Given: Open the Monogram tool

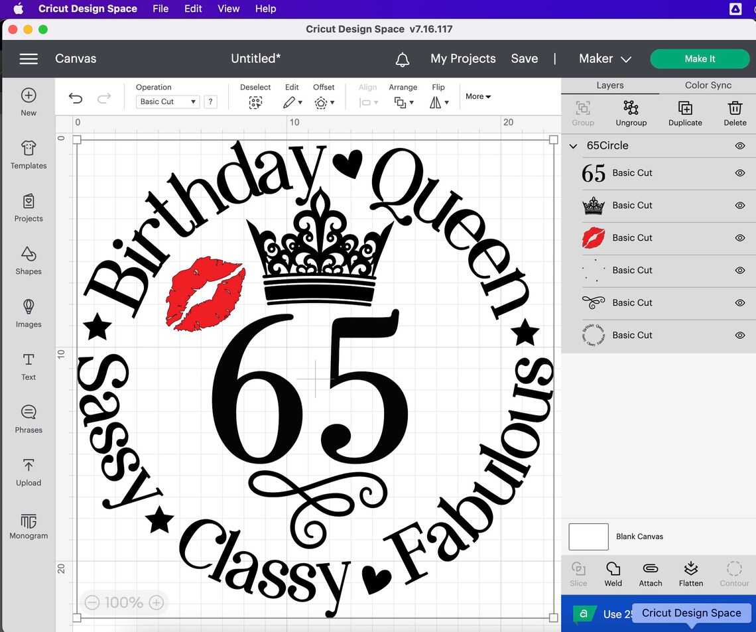Looking at the screenshot, I should (x=28, y=525).
